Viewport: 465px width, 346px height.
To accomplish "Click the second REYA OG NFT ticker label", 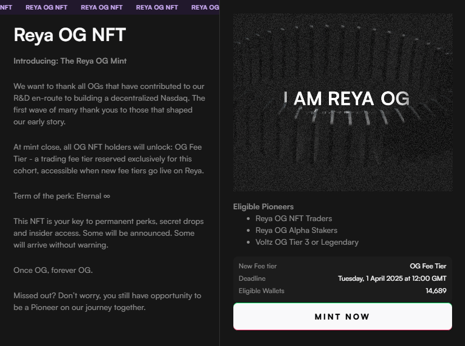I will [x=101, y=7].
